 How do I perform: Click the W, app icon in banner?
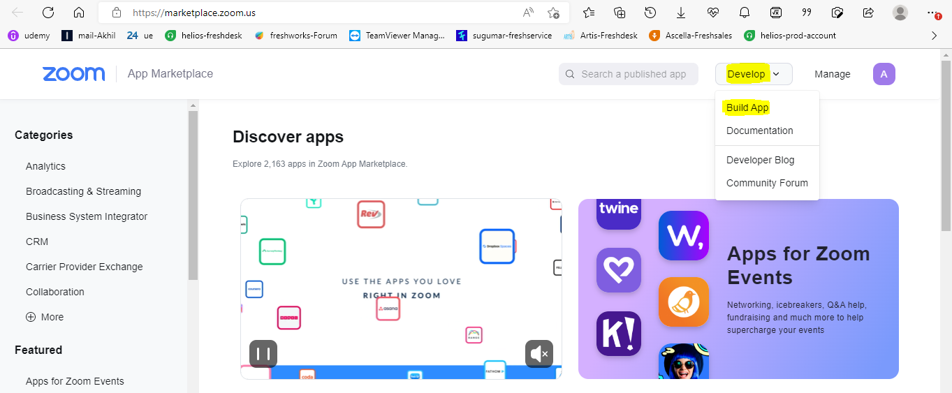click(684, 235)
